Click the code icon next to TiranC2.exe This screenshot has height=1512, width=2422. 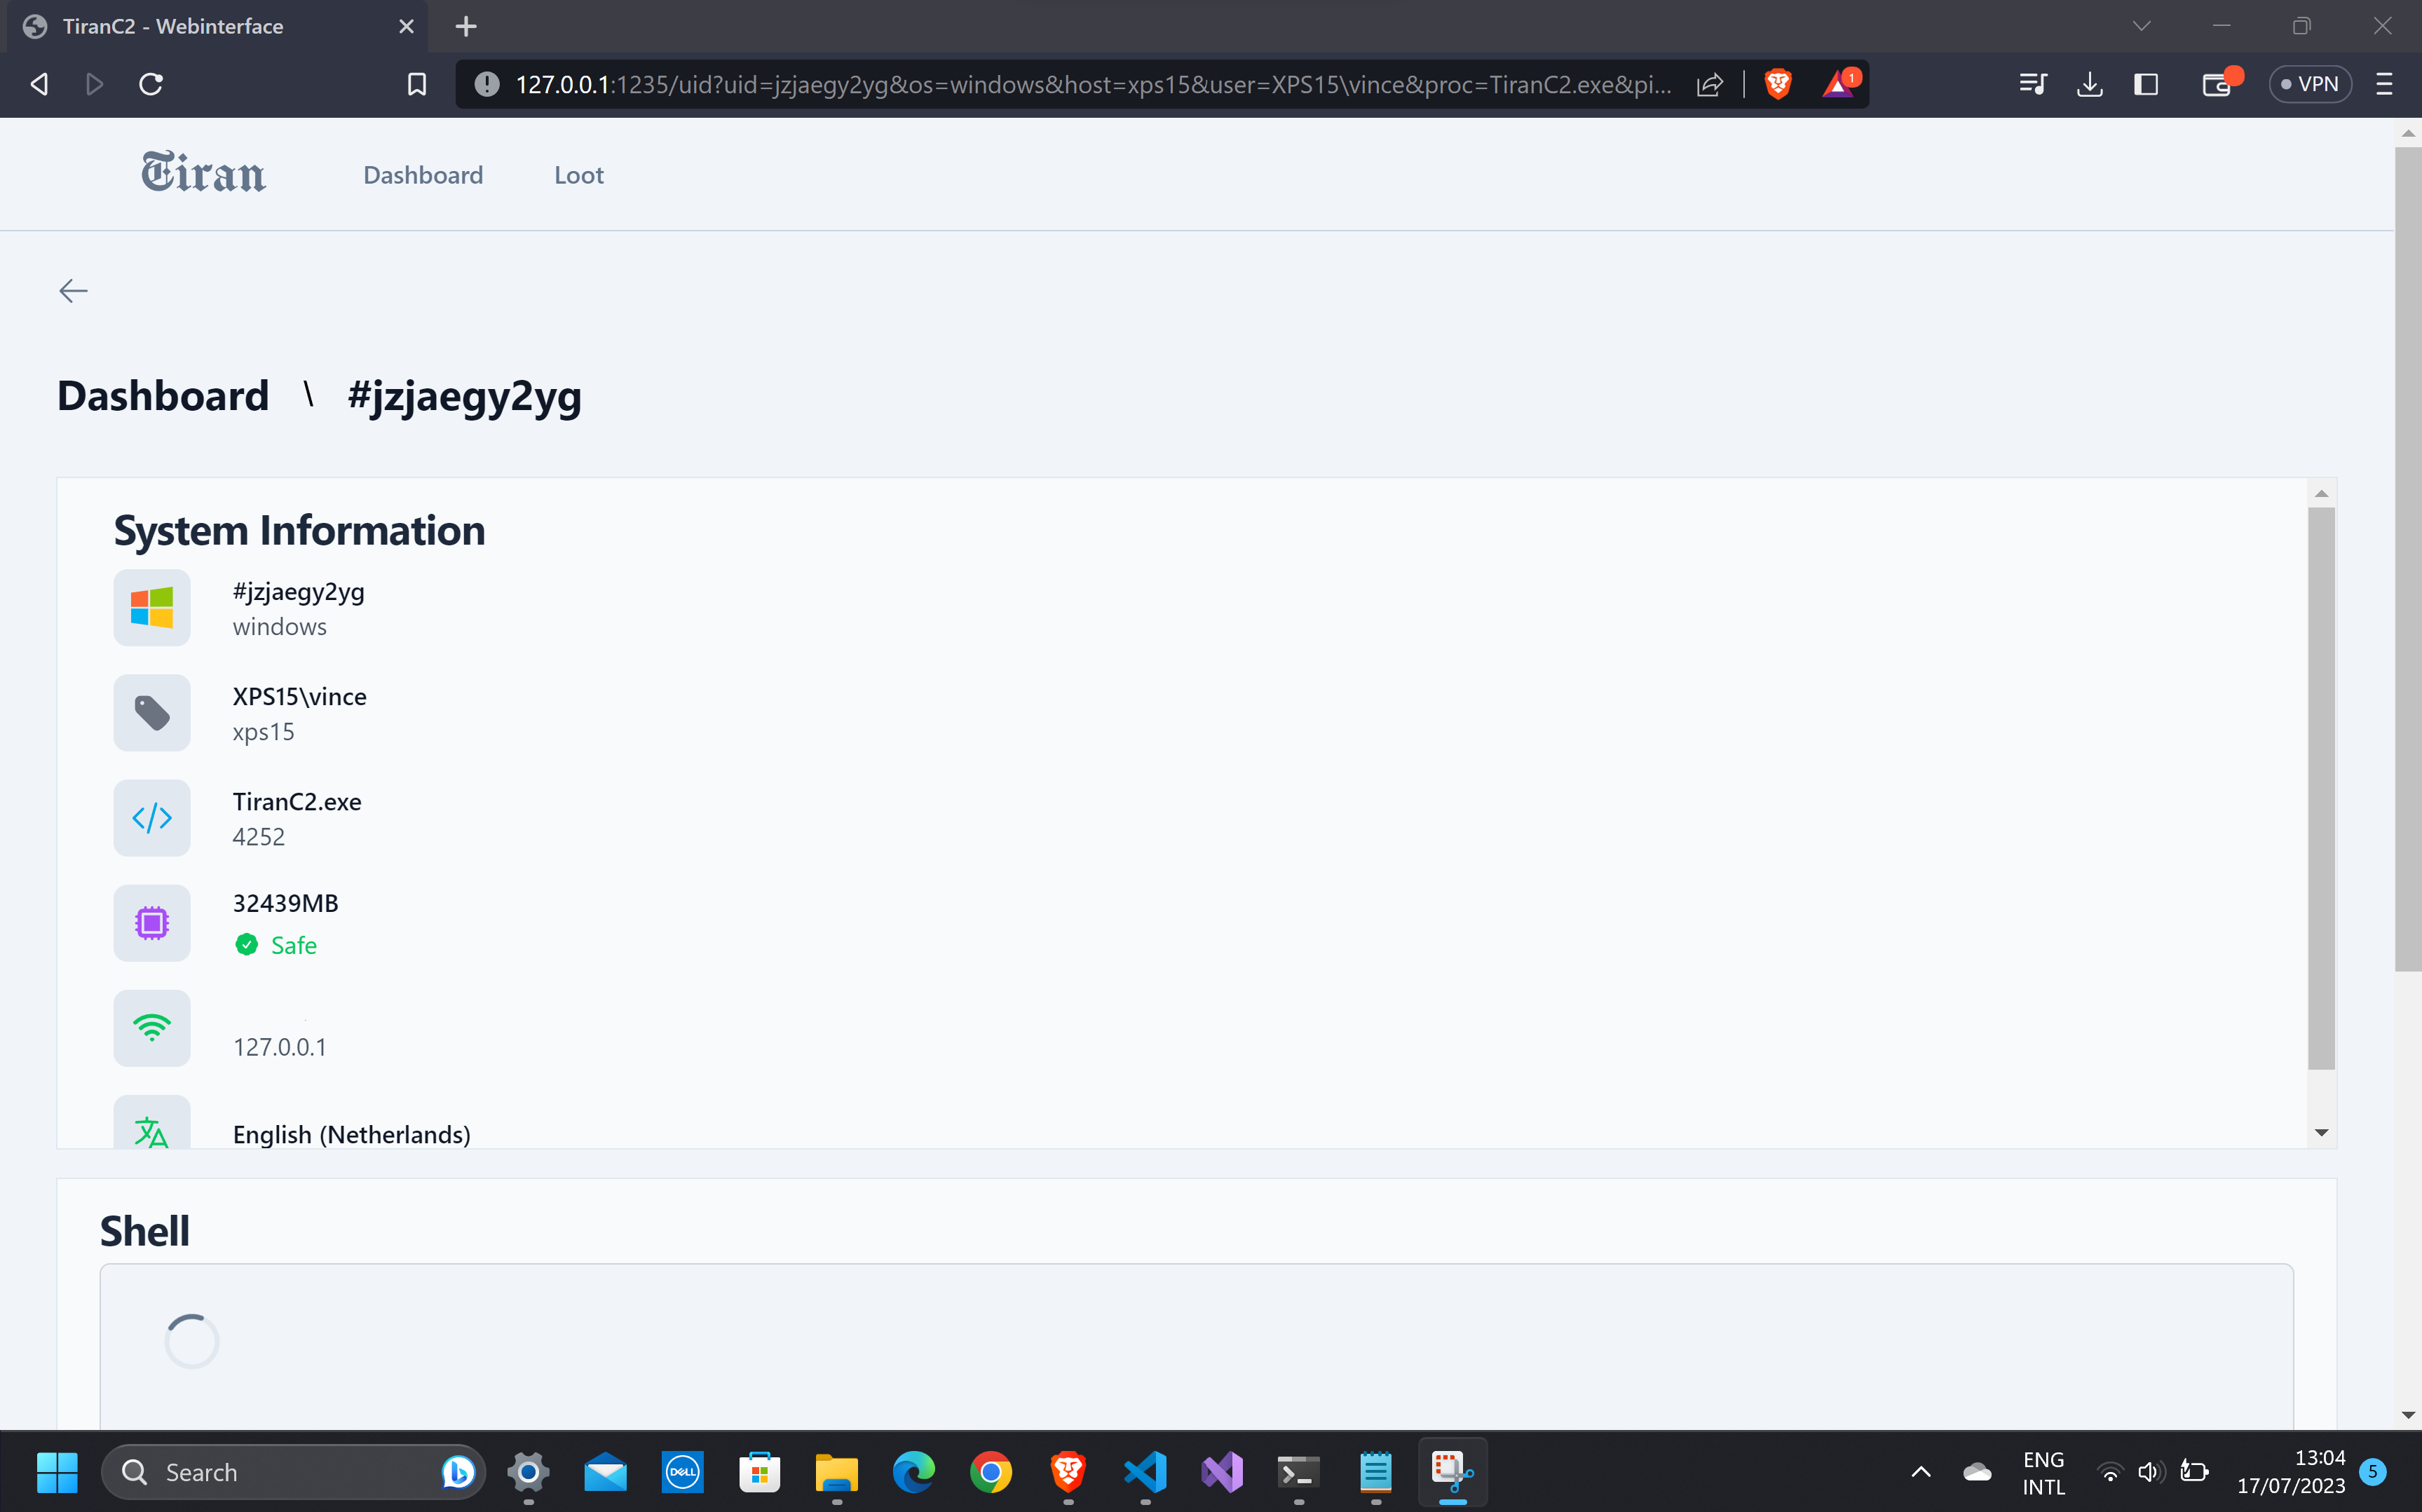point(152,818)
